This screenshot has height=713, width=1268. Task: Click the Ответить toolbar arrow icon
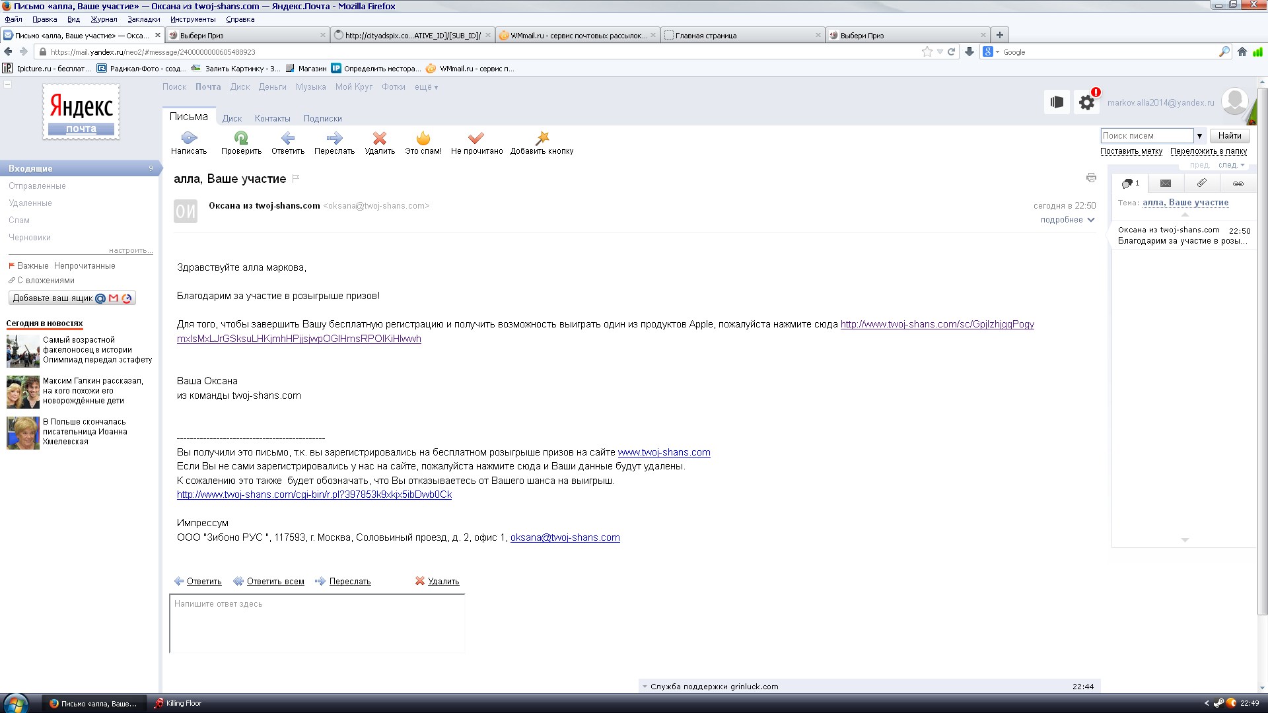288,138
